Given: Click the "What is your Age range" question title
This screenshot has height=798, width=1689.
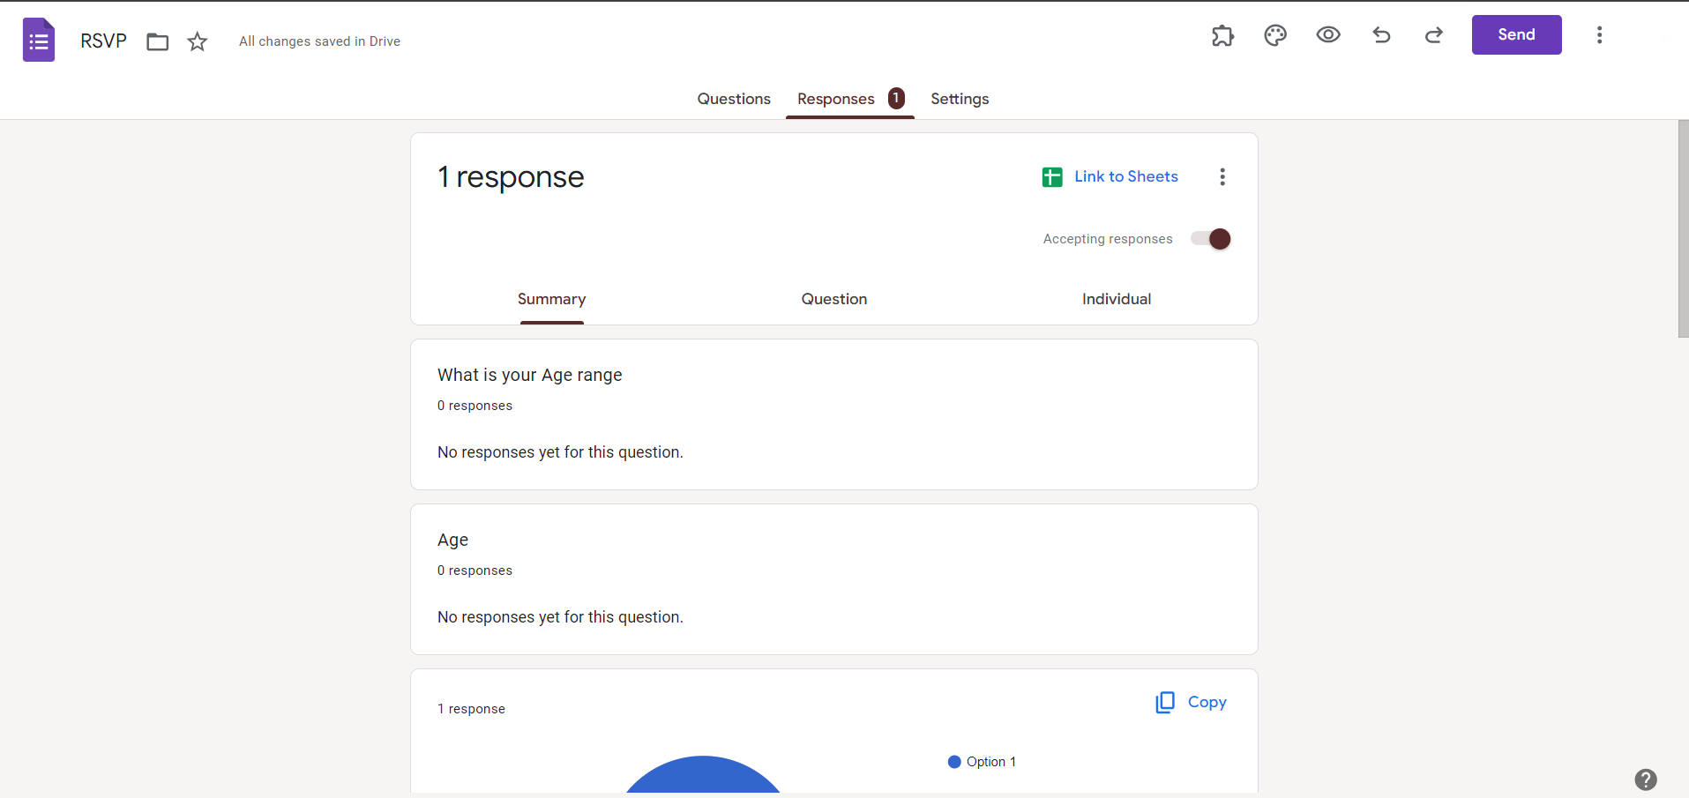Looking at the screenshot, I should [x=529, y=375].
